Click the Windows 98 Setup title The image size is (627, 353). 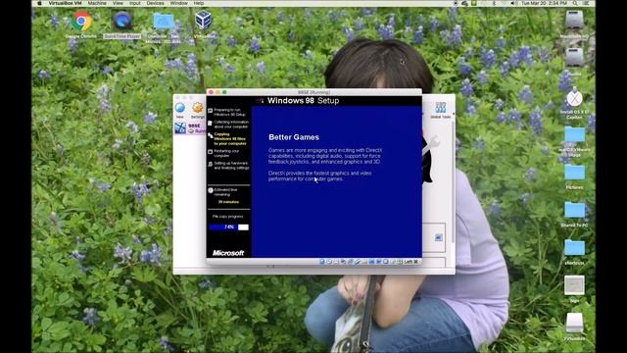pyautogui.click(x=303, y=101)
